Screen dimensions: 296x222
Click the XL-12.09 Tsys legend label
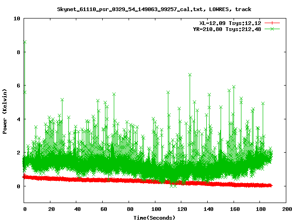(x=231, y=23)
